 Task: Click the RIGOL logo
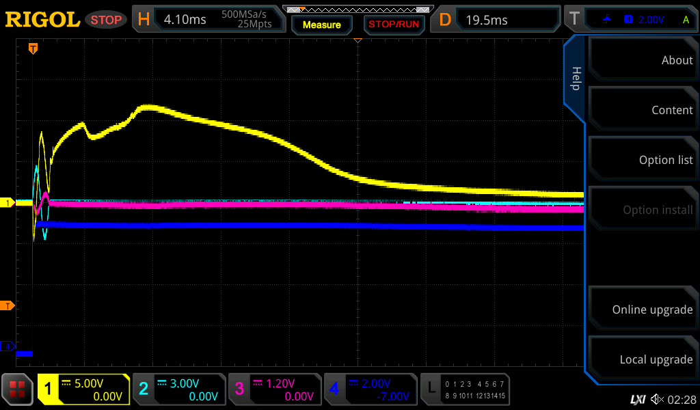42,20
